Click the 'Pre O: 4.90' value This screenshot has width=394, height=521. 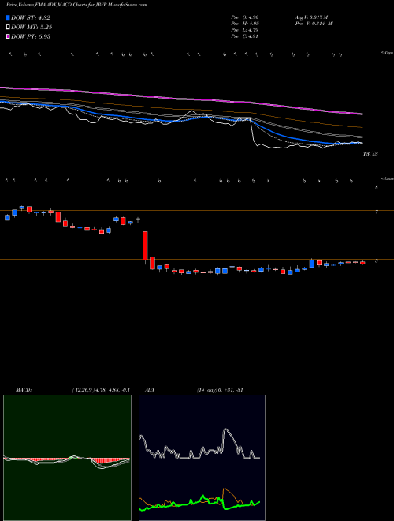(245, 17)
